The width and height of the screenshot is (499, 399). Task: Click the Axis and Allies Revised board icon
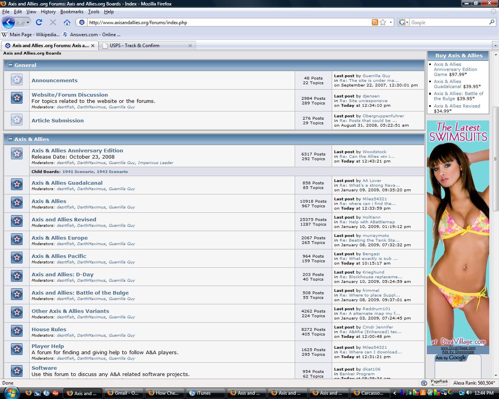click(x=17, y=221)
